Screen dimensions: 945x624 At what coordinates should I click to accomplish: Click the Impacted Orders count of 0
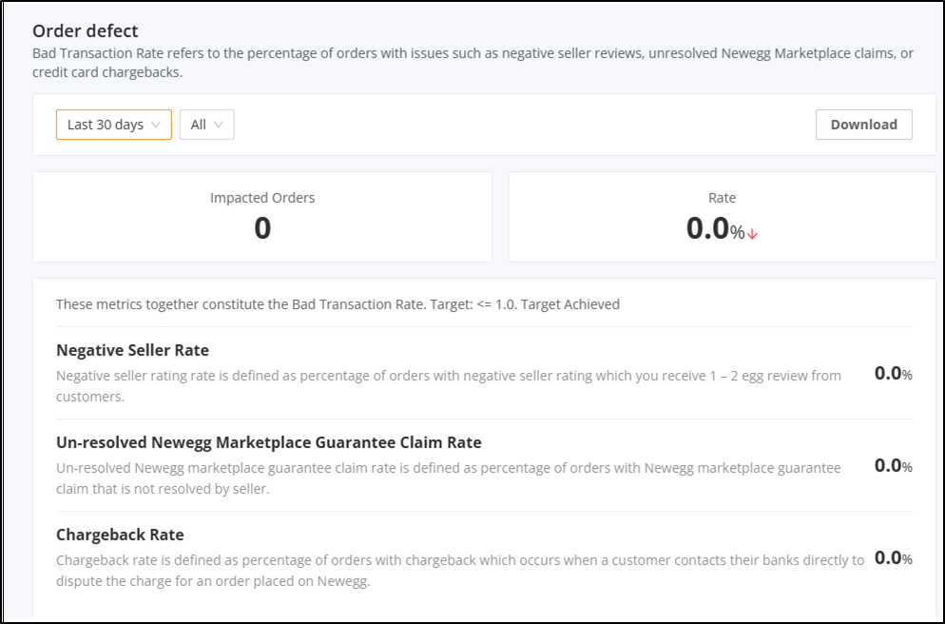262,228
